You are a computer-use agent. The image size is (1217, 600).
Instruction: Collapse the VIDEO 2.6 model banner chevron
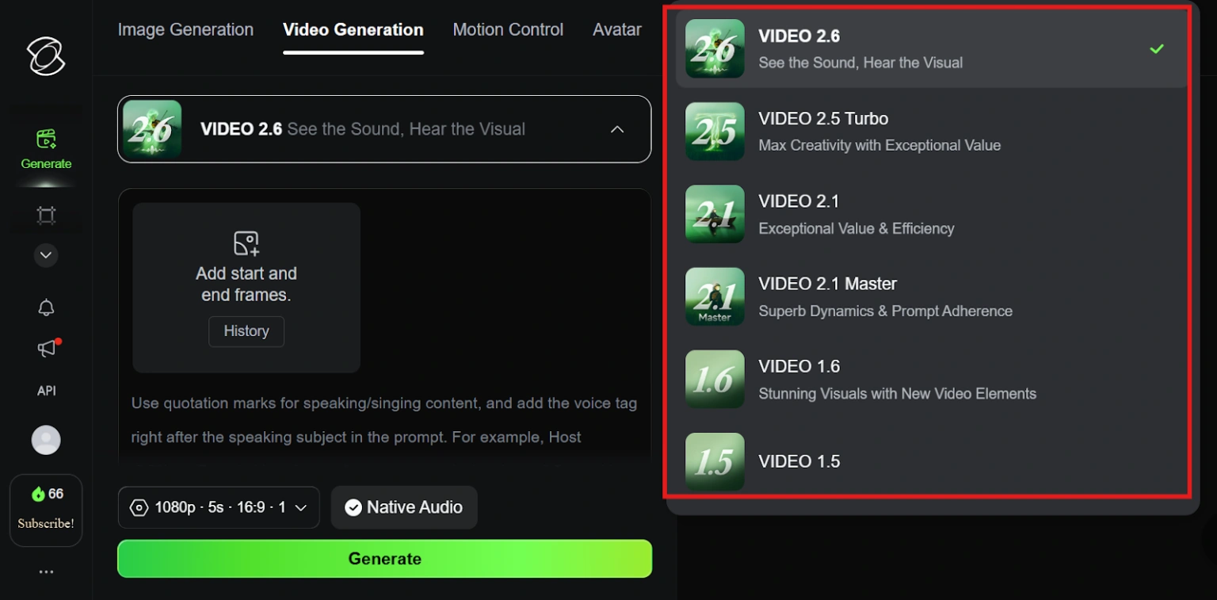(617, 129)
